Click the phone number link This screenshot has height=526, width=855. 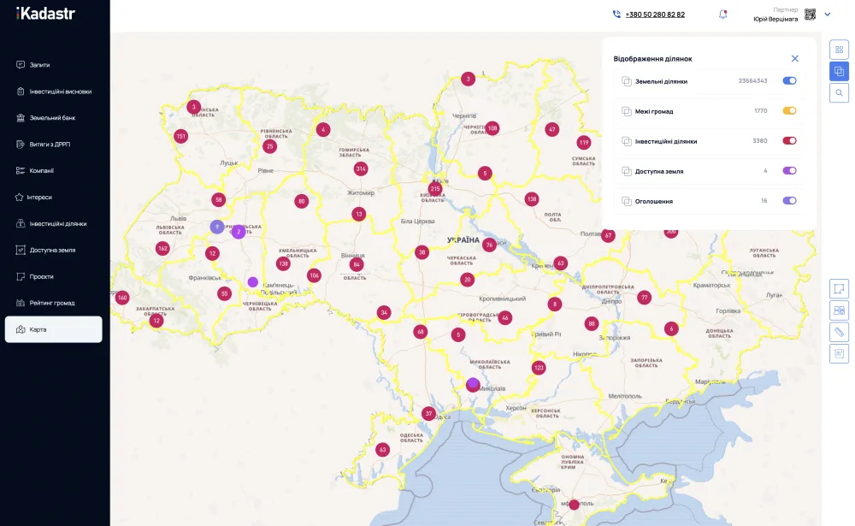[654, 15]
